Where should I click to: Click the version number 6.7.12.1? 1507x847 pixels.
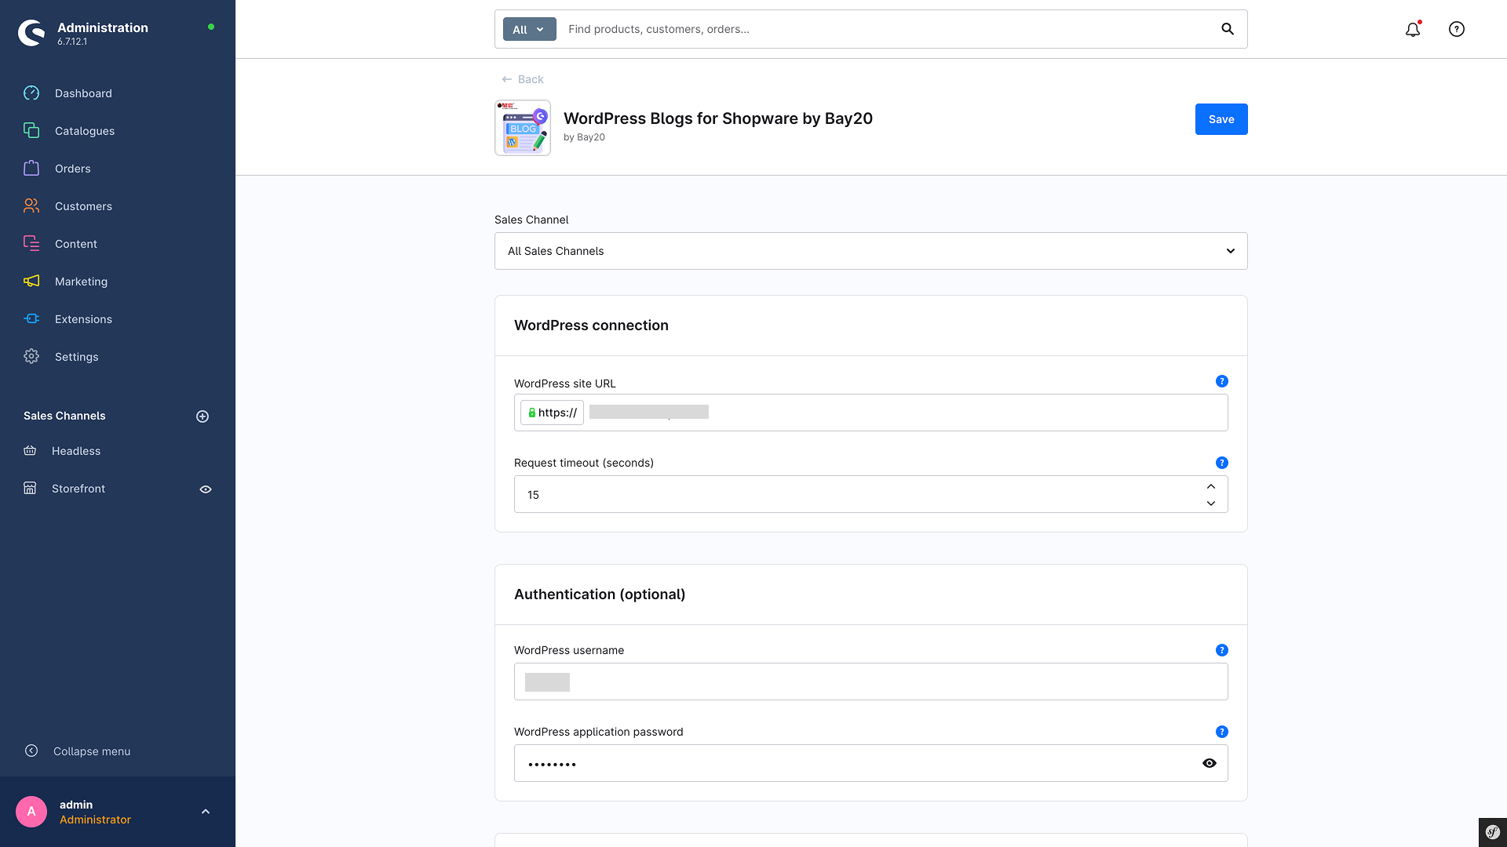(x=72, y=42)
